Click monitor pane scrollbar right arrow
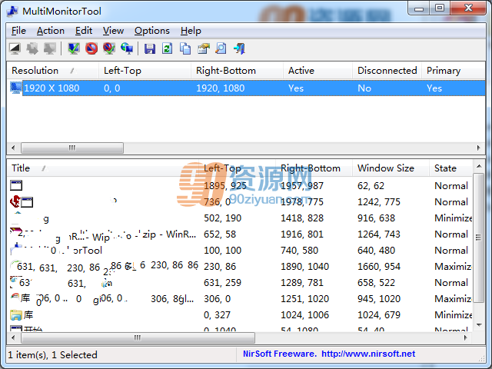 478,148
